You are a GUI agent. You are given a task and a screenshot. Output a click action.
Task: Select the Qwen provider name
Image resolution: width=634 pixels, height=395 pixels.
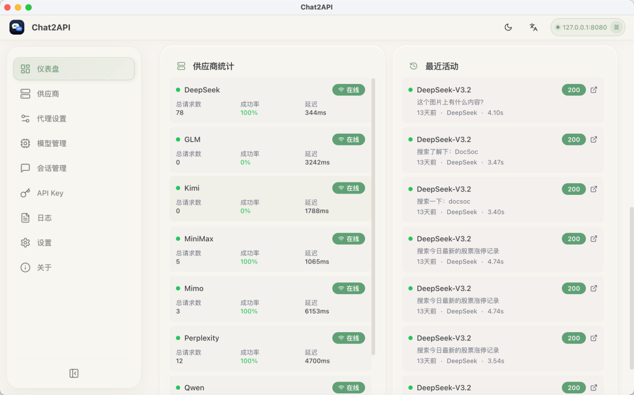click(194, 388)
